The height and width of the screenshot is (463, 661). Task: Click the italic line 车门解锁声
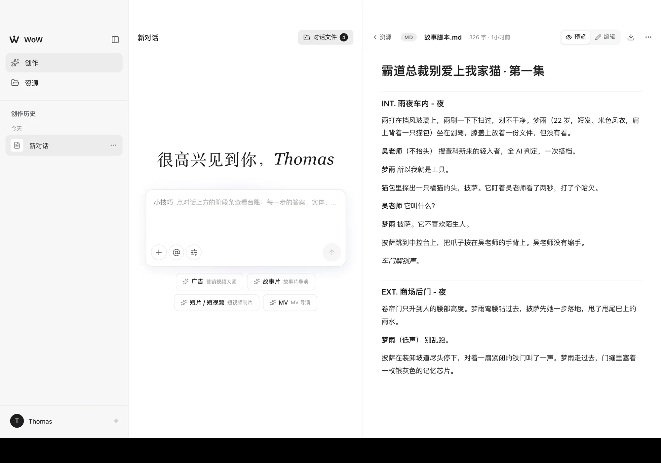point(401,261)
